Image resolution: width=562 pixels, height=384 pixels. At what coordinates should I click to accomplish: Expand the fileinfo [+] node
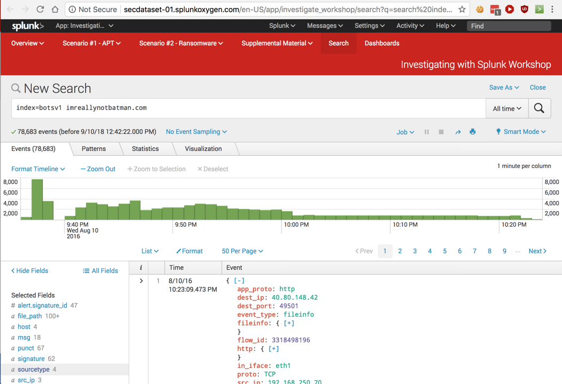(x=289, y=323)
